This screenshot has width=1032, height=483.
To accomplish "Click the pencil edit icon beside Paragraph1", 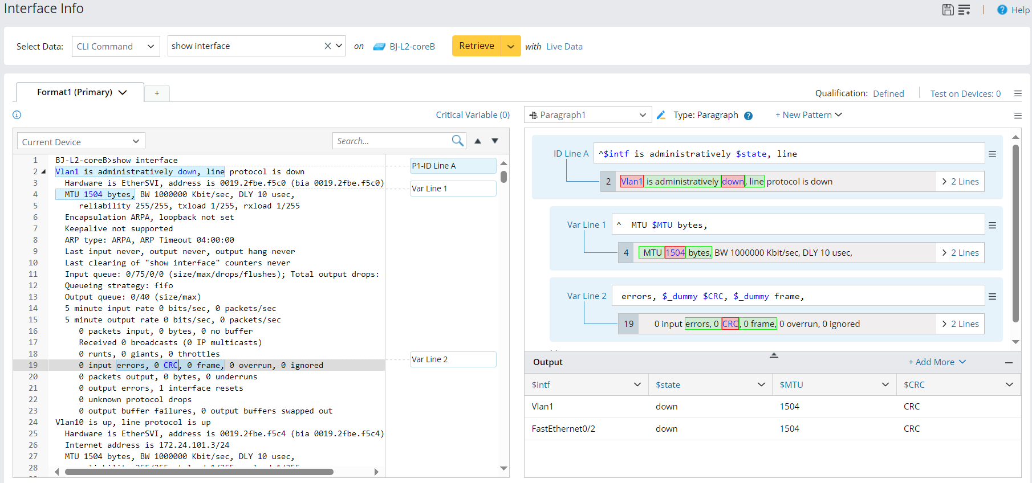I will click(x=661, y=115).
